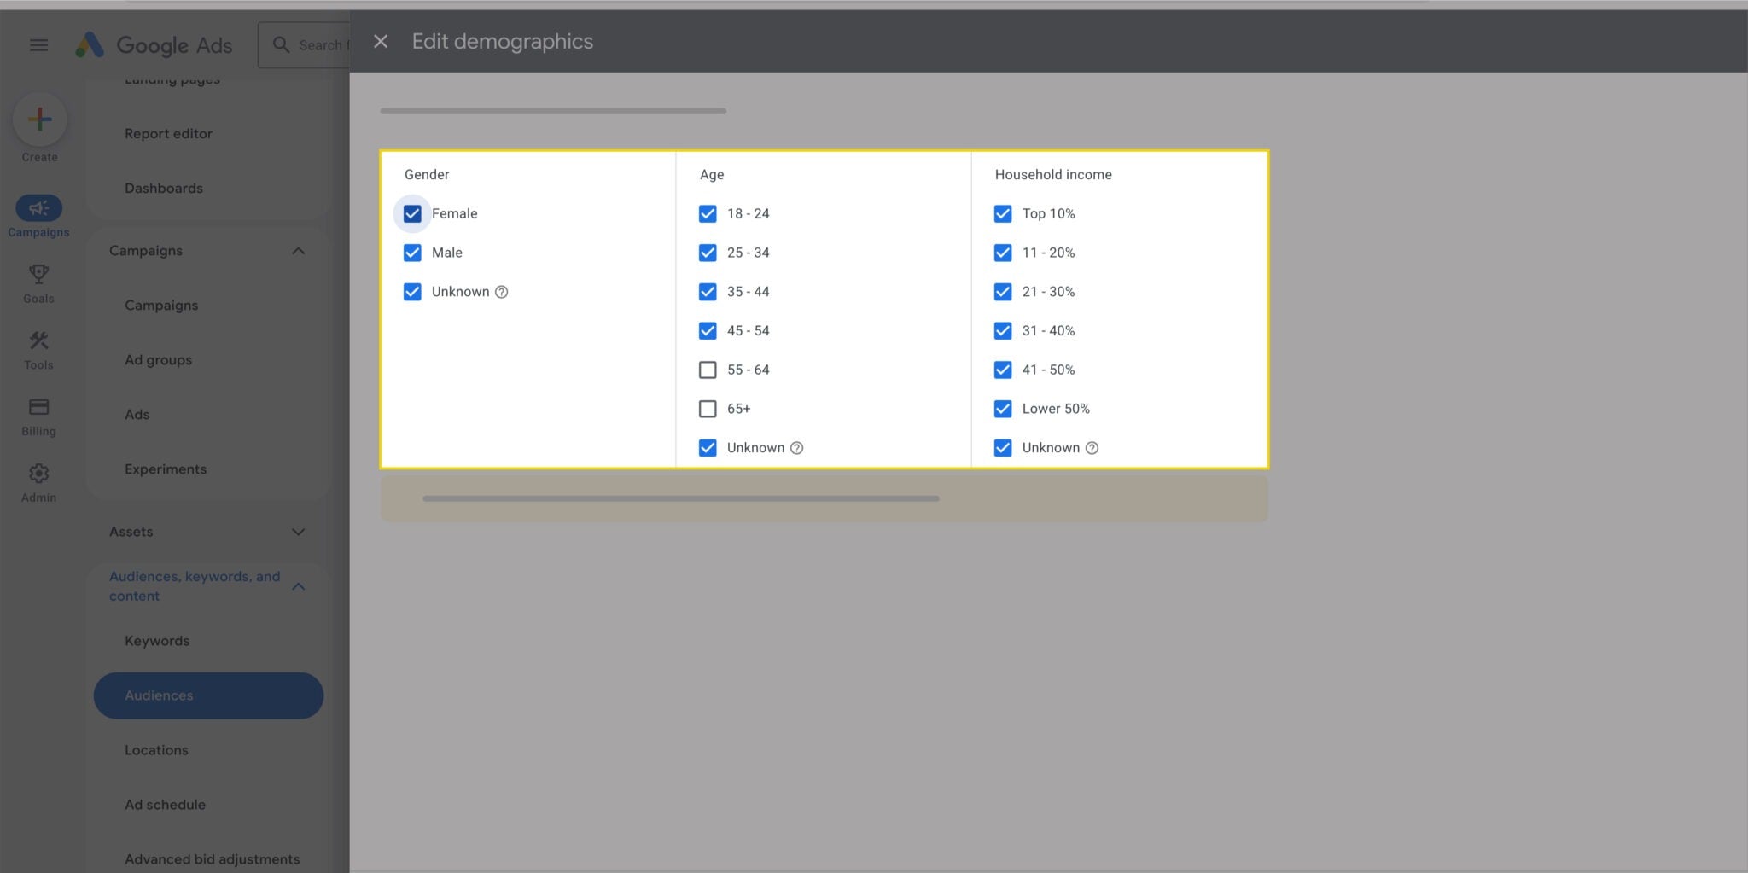The height and width of the screenshot is (873, 1748).
Task: Open Report editor in sidebar
Action: [x=168, y=134]
